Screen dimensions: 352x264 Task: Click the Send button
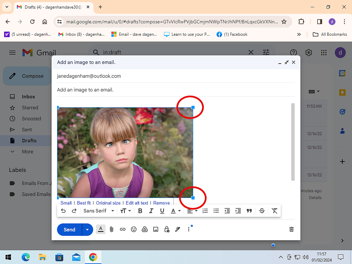(69, 230)
